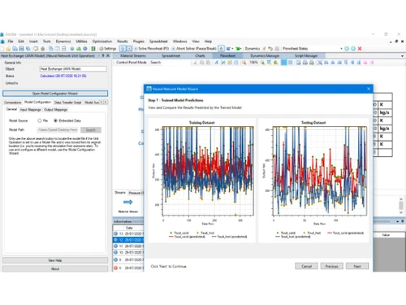Switch to the Dynamics Manager tab
The height and width of the screenshot is (305, 406).
click(265, 55)
